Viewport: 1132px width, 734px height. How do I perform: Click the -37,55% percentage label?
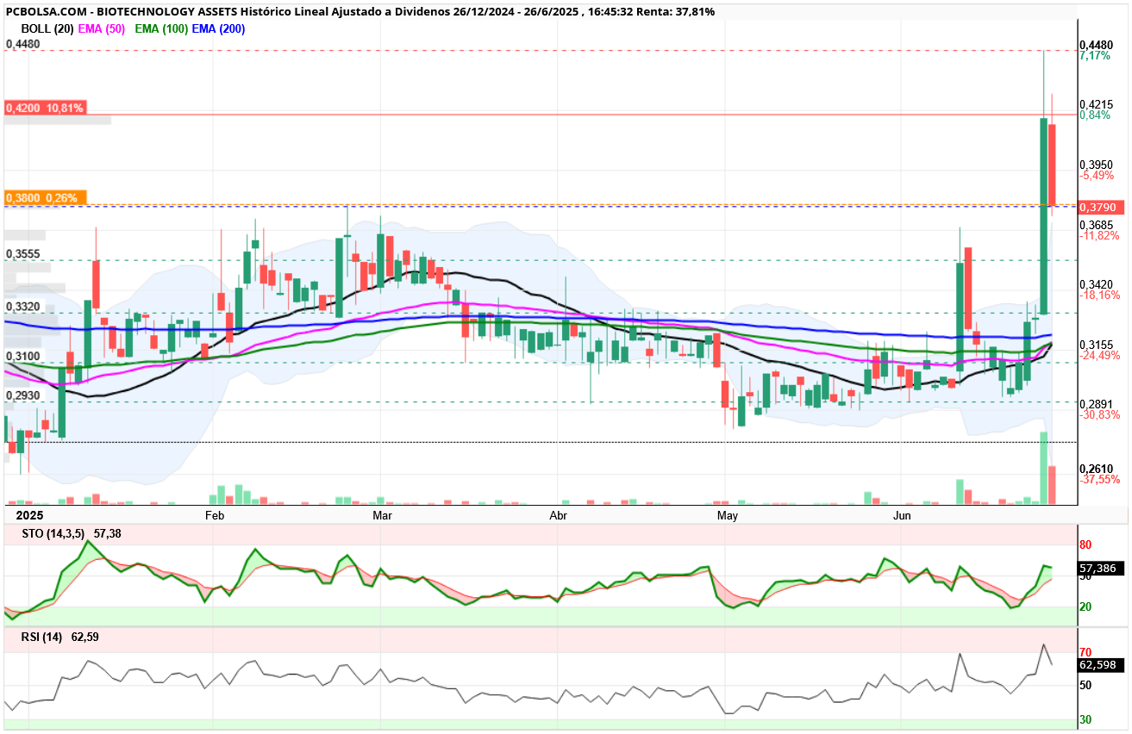pyautogui.click(x=1099, y=479)
